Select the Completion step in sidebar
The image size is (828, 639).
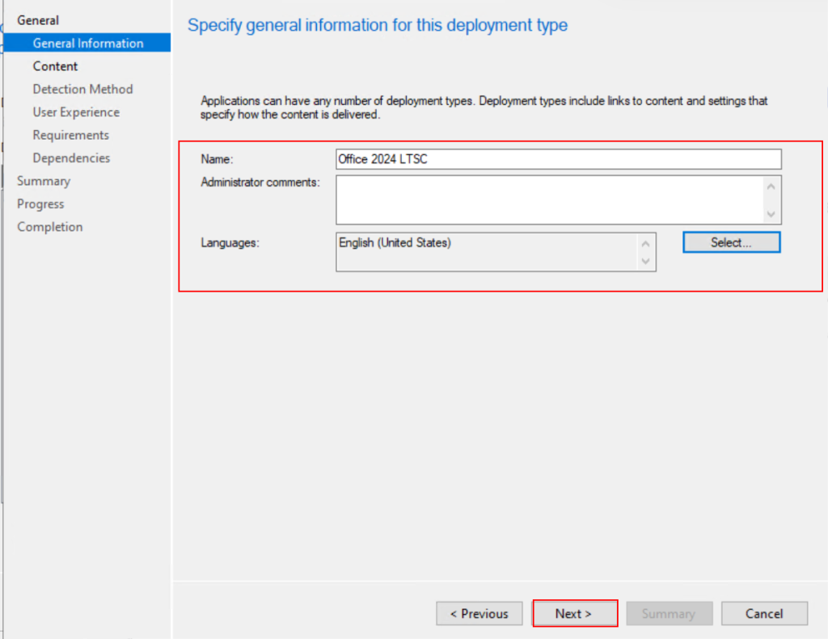50,227
